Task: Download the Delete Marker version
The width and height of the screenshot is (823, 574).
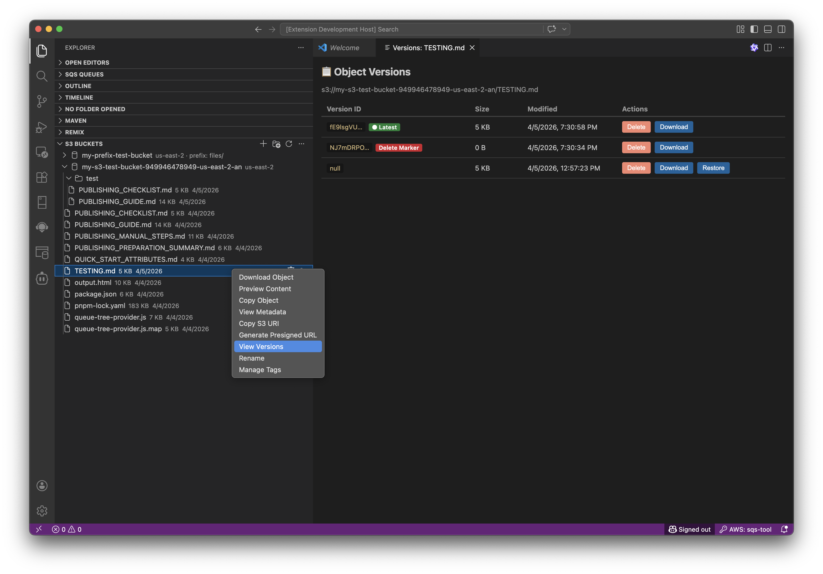Action: tap(674, 147)
